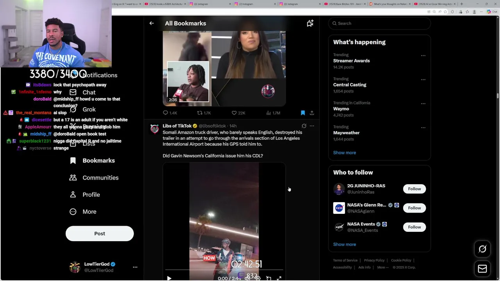Click the Post button

click(100, 233)
